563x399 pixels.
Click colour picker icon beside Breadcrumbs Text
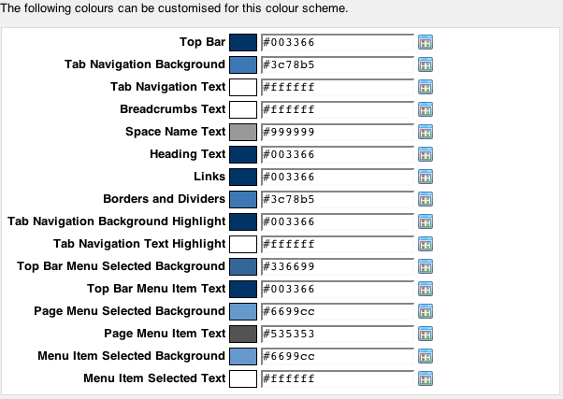coord(425,110)
